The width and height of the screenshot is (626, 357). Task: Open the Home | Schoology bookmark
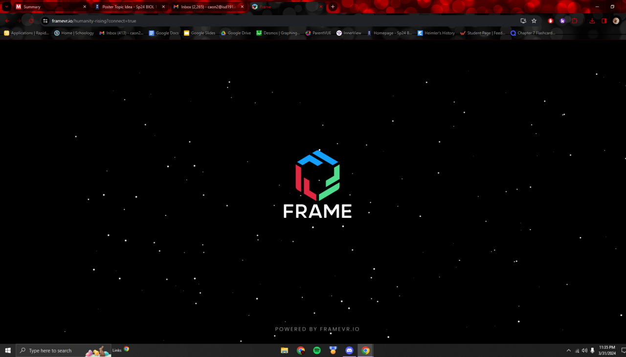[x=74, y=33]
